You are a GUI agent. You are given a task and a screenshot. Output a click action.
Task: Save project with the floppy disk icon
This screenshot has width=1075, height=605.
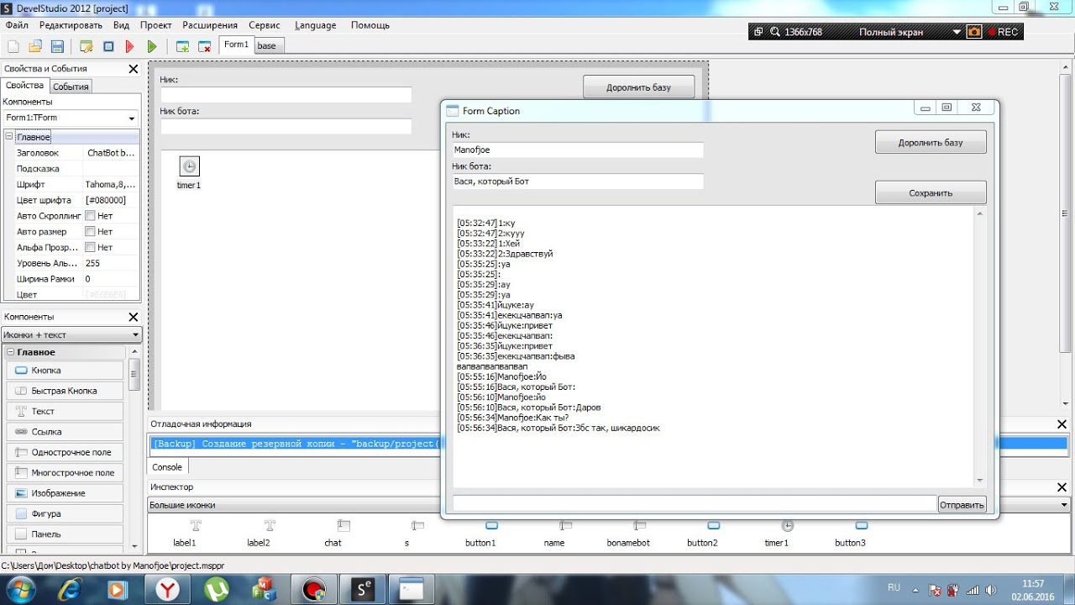click(57, 46)
